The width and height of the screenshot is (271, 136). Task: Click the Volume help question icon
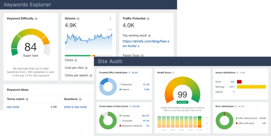(78, 19)
